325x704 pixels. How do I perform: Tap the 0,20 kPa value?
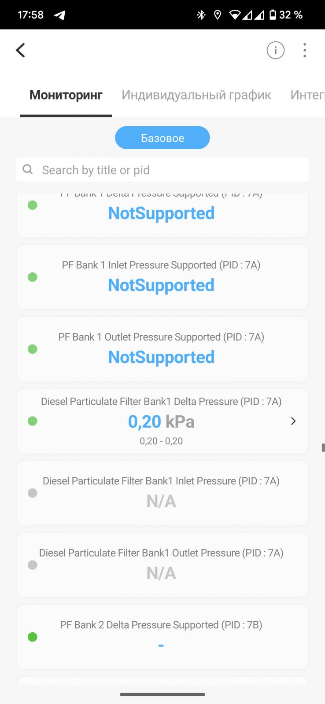(161, 422)
